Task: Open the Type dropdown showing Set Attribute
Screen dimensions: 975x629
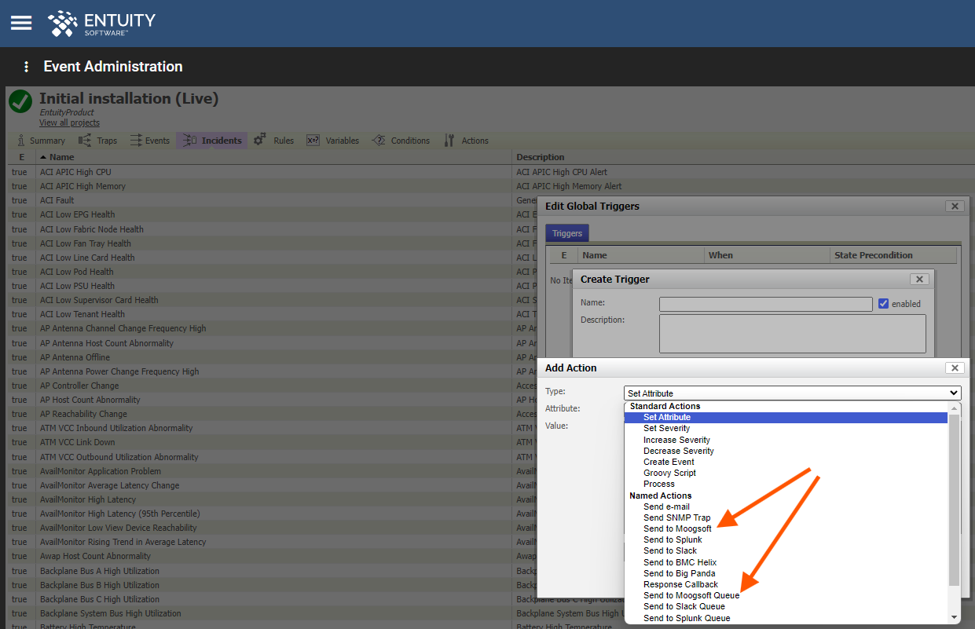Action: (793, 393)
